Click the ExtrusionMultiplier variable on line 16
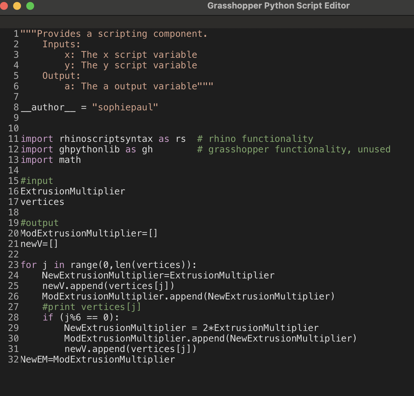 click(x=72, y=191)
